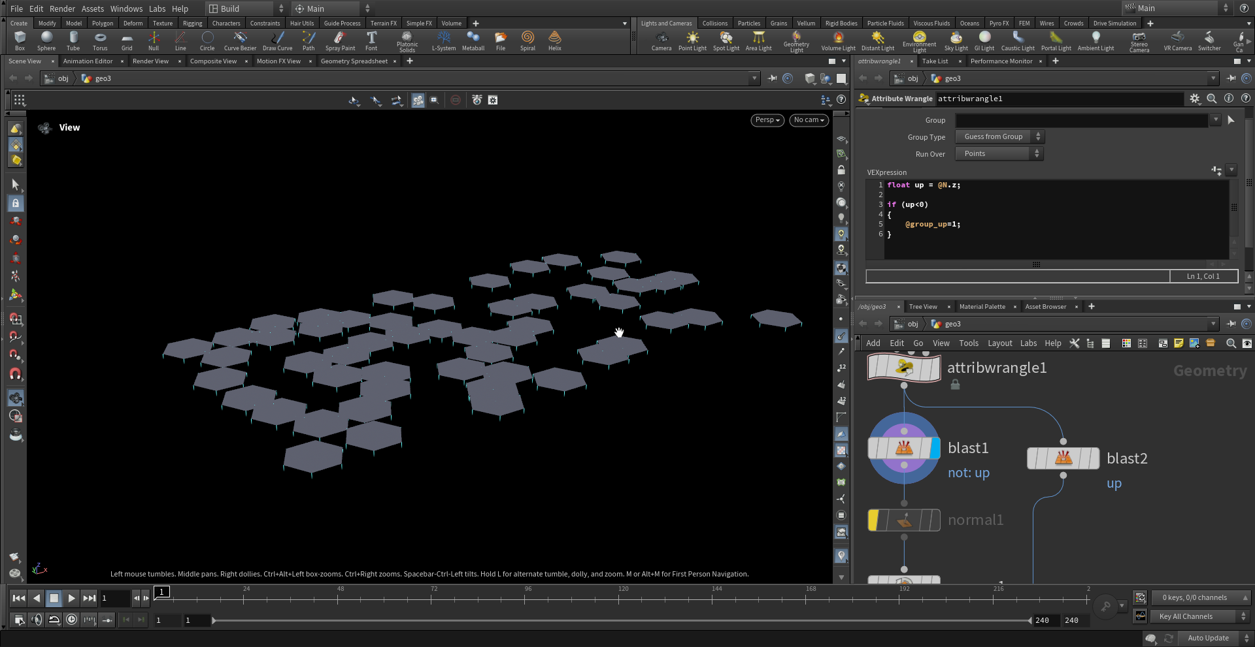Open the No cam camera dropdown
This screenshot has width=1255, height=647.
point(809,120)
